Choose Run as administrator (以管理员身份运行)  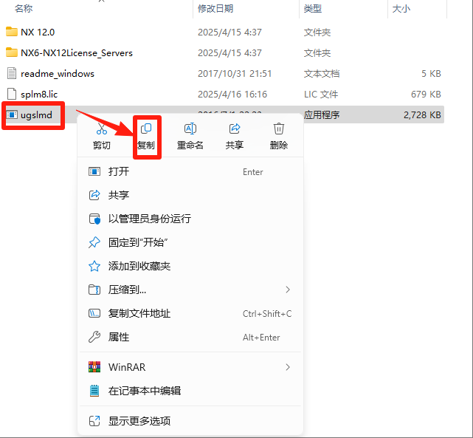tap(149, 219)
